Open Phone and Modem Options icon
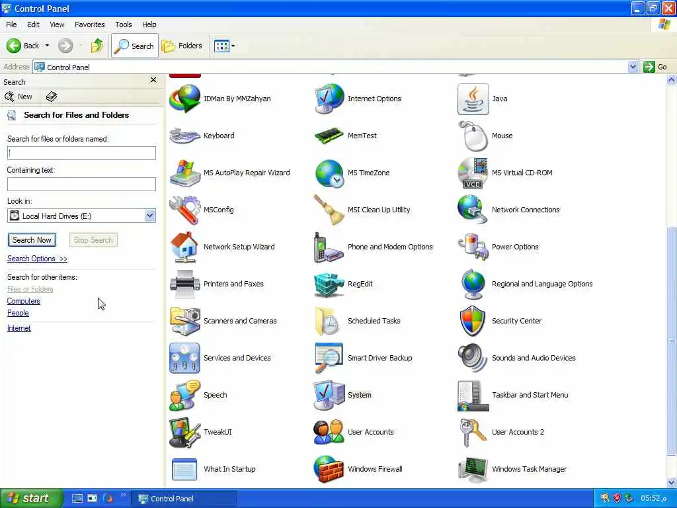 (x=329, y=247)
